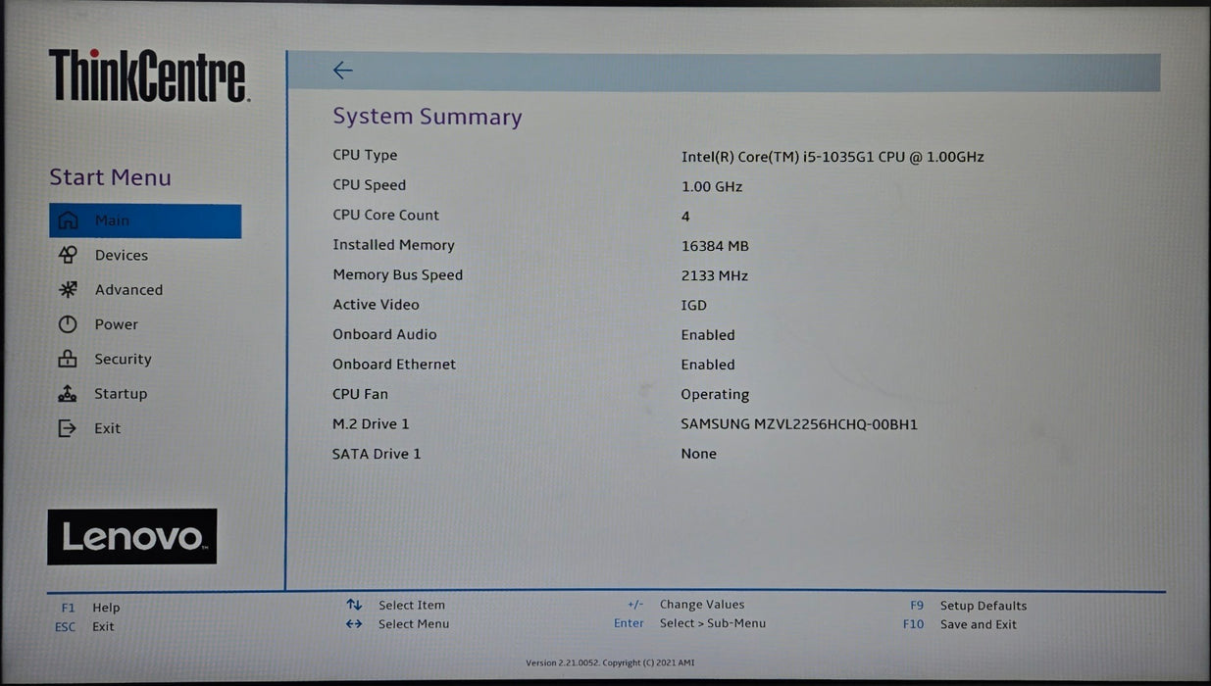
Task: Click the back arrow icon
Action: coord(342,71)
